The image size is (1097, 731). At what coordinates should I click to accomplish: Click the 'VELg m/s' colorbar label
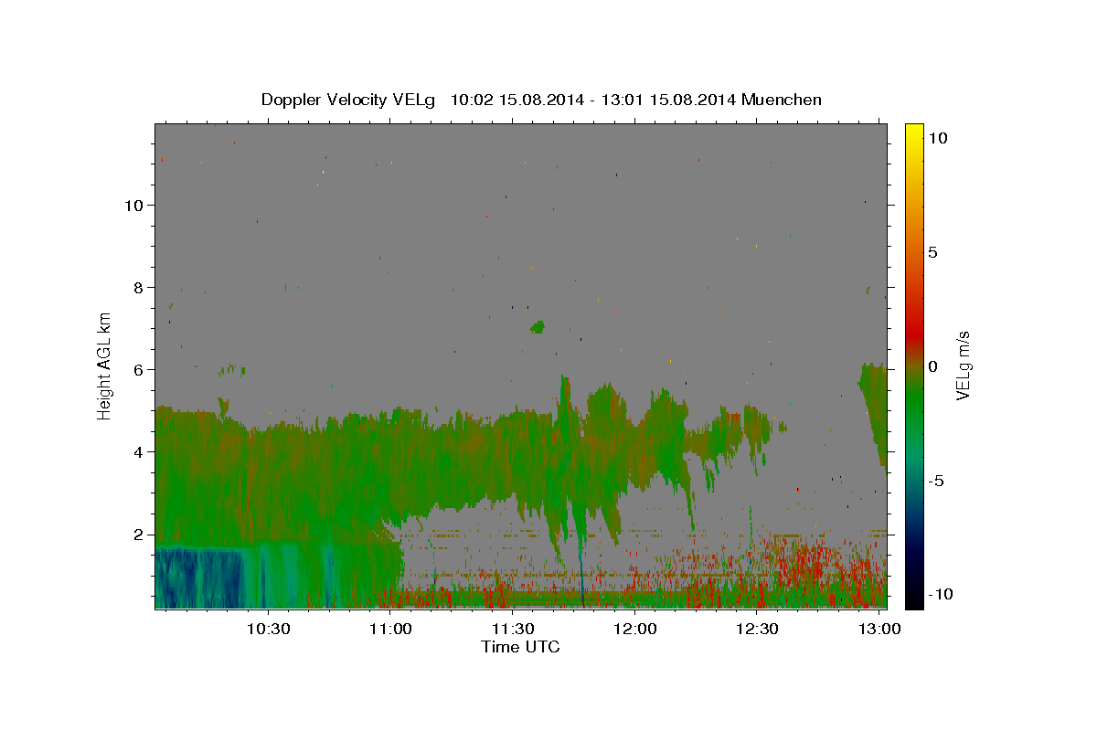coord(962,365)
